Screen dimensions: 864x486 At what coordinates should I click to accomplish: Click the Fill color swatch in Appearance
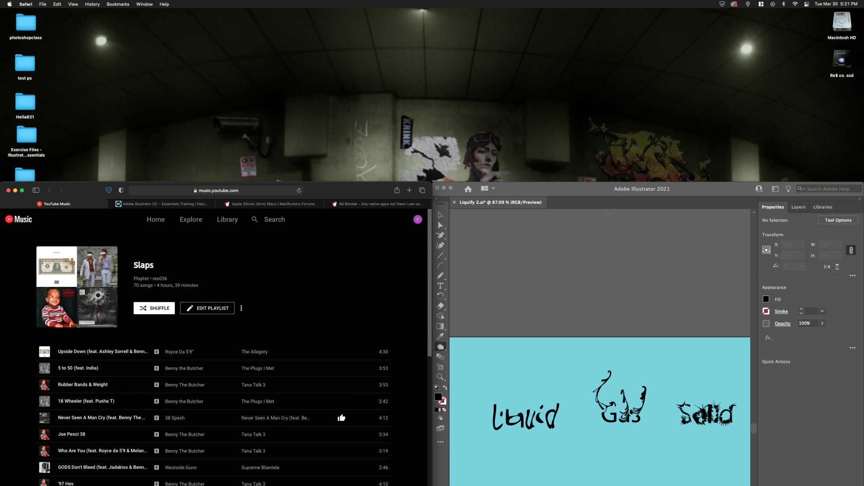(x=766, y=299)
